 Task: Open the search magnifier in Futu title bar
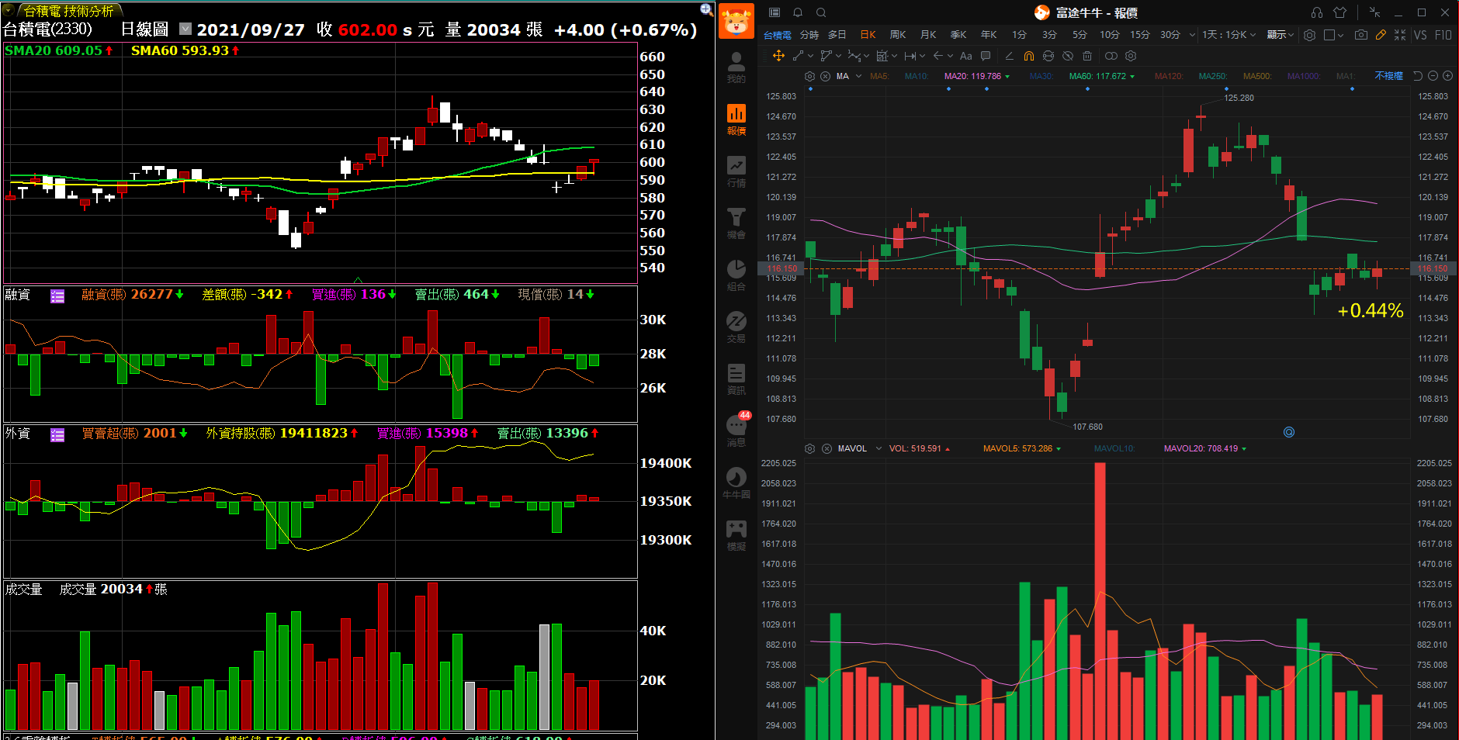pyautogui.click(x=821, y=12)
